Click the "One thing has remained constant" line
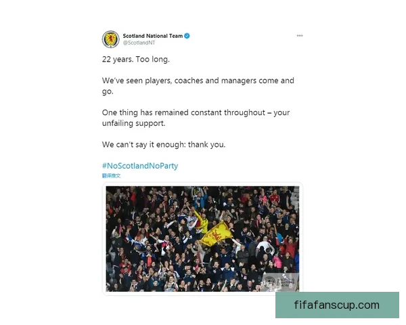 [196, 112]
